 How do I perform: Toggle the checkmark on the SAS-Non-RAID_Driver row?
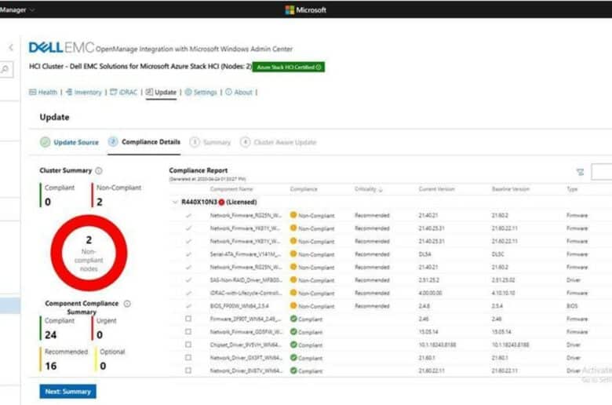[x=188, y=280]
